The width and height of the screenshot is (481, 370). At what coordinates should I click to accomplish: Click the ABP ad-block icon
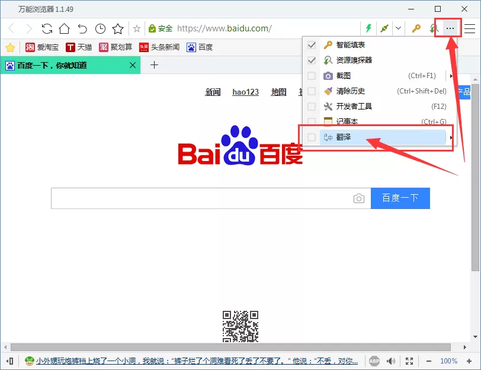click(374, 361)
